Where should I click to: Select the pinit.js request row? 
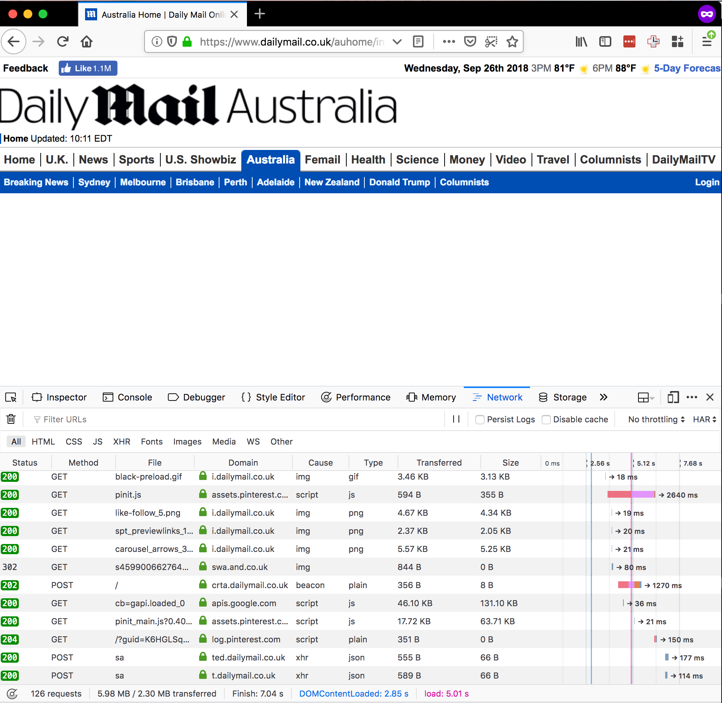(x=361, y=495)
